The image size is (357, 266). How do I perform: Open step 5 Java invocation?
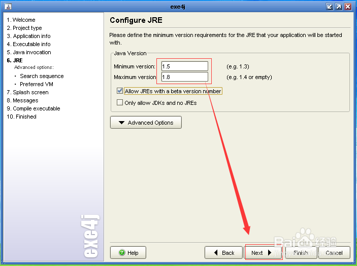(x=29, y=52)
